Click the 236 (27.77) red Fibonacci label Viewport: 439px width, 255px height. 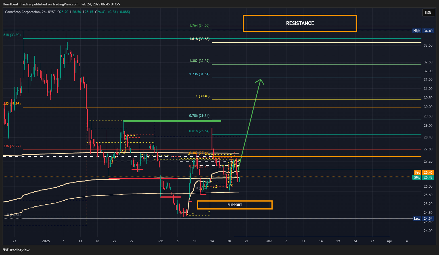tap(12, 146)
